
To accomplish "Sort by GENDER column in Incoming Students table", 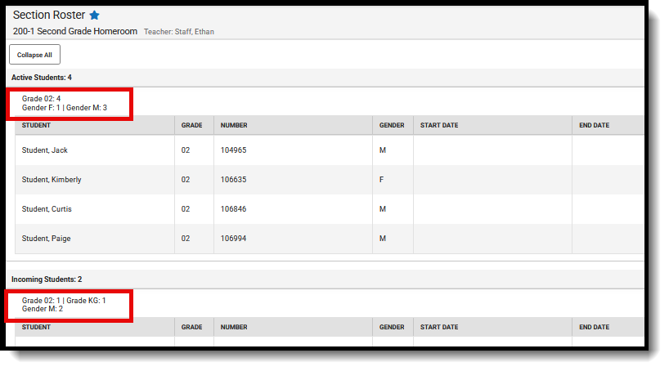I will pos(392,327).
